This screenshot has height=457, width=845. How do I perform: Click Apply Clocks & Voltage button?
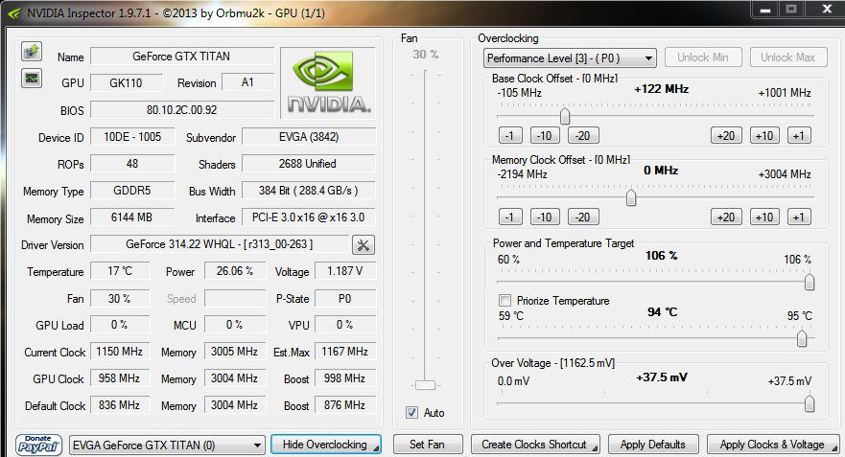click(x=773, y=445)
